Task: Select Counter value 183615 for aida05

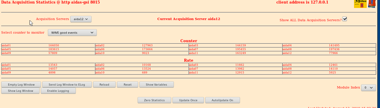Action: (54, 49)
